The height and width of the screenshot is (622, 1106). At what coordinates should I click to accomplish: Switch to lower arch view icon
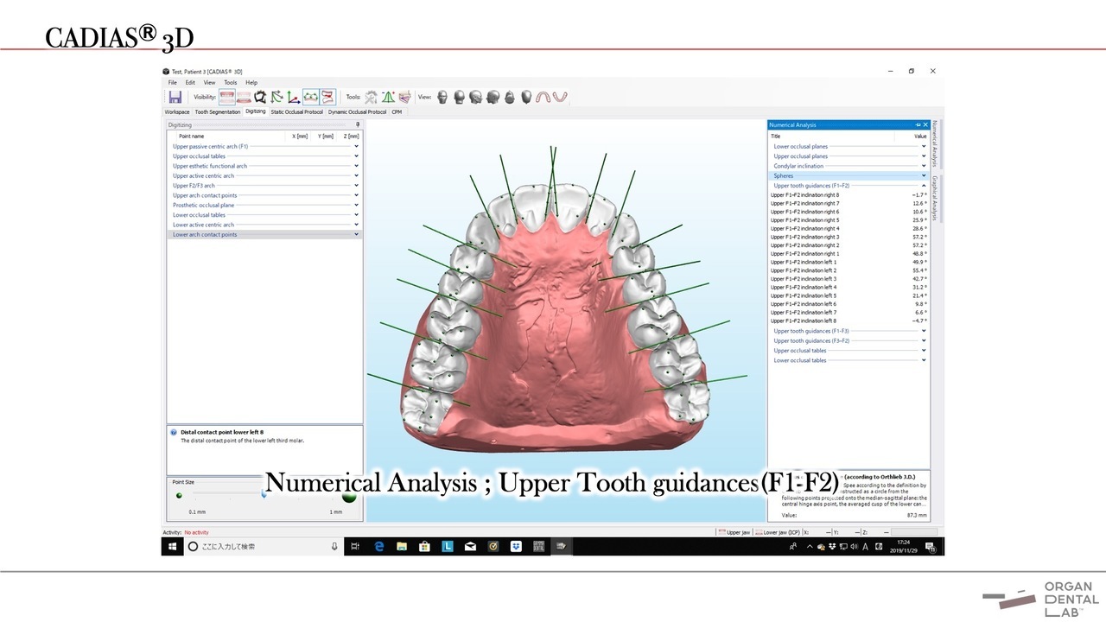pos(560,98)
